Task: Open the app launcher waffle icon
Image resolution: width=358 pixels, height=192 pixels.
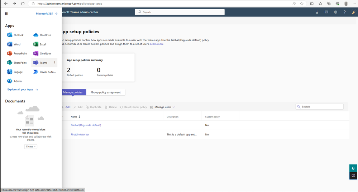Action: [x=6, y=14]
